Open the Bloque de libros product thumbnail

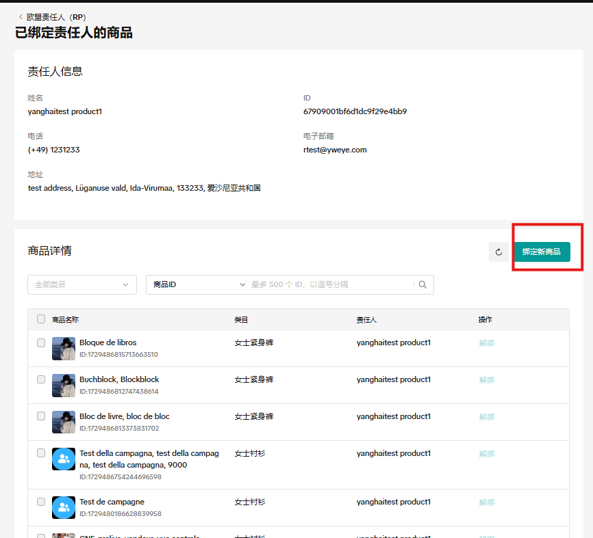pos(63,349)
